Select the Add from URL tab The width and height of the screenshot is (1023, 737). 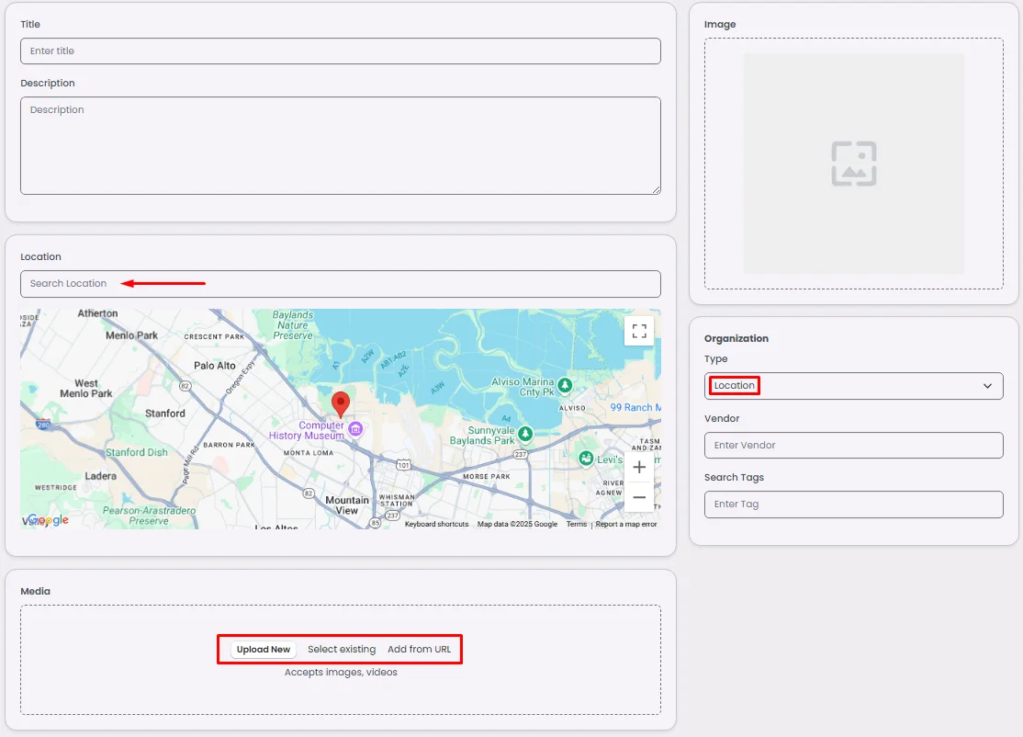tap(419, 650)
